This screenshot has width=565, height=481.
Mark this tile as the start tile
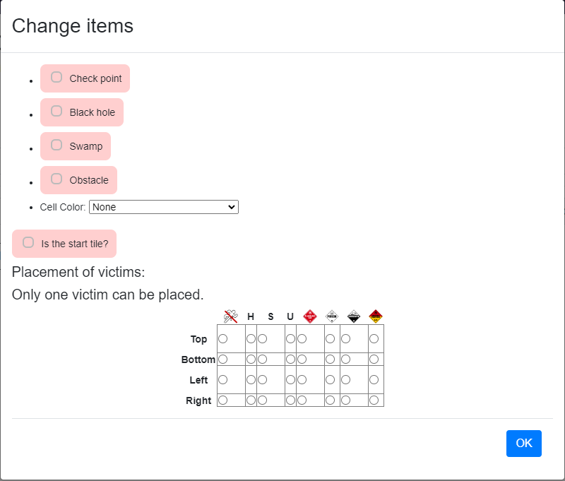28,242
